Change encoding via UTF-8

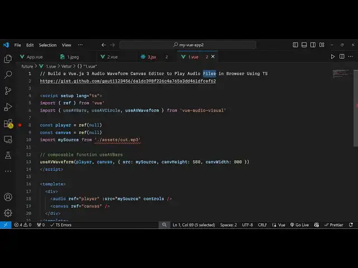coord(247,225)
